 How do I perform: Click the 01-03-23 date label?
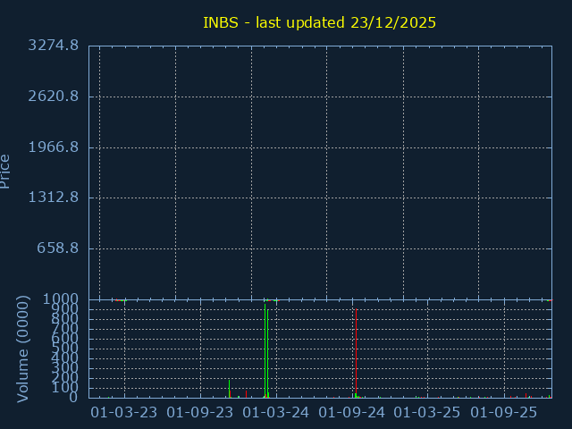tap(123, 413)
